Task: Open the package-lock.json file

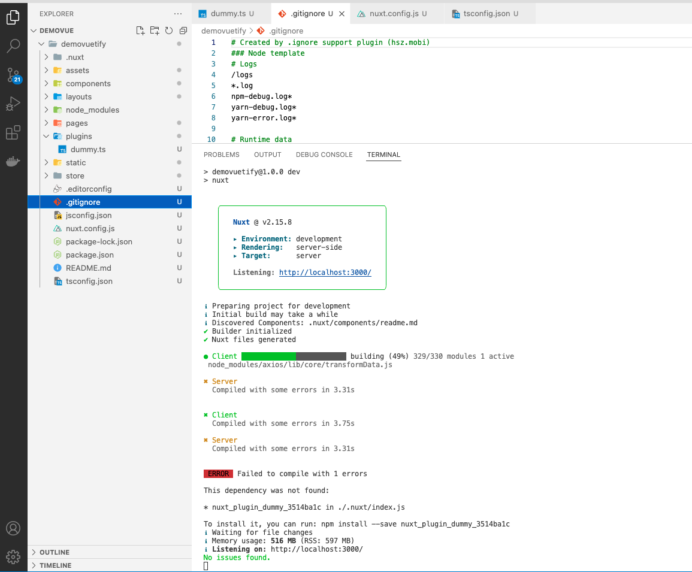Action: pos(110,242)
